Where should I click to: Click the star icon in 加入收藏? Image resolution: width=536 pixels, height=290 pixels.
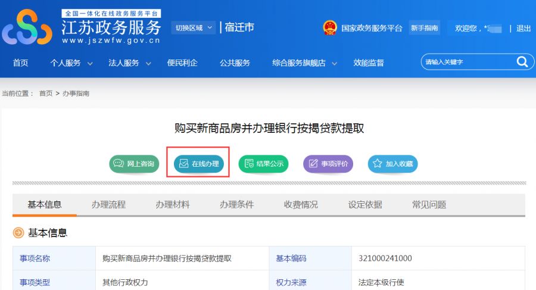coord(378,163)
